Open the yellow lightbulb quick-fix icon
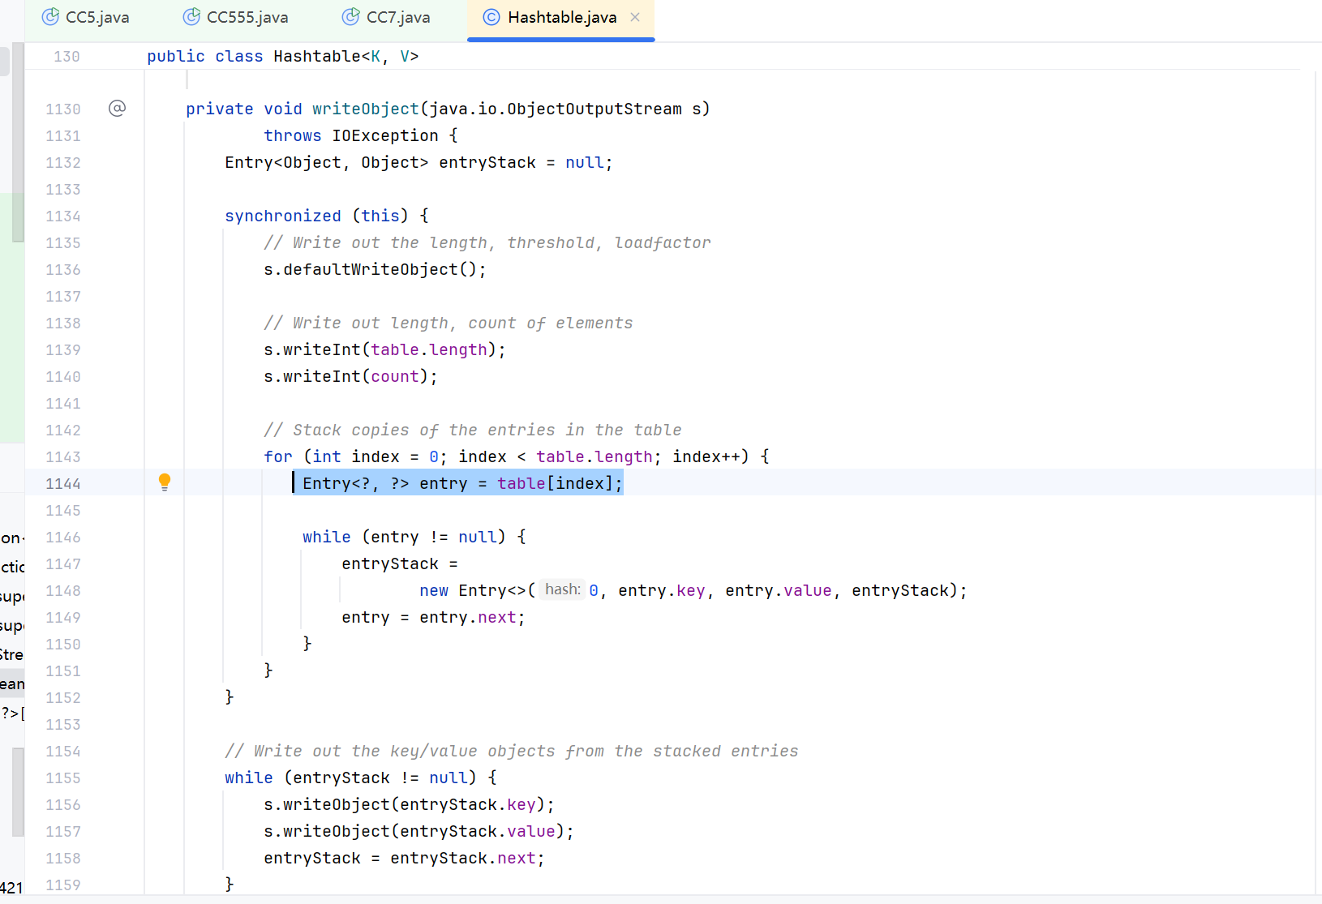The width and height of the screenshot is (1322, 904). pyautogui.click(x=165, y=482)
